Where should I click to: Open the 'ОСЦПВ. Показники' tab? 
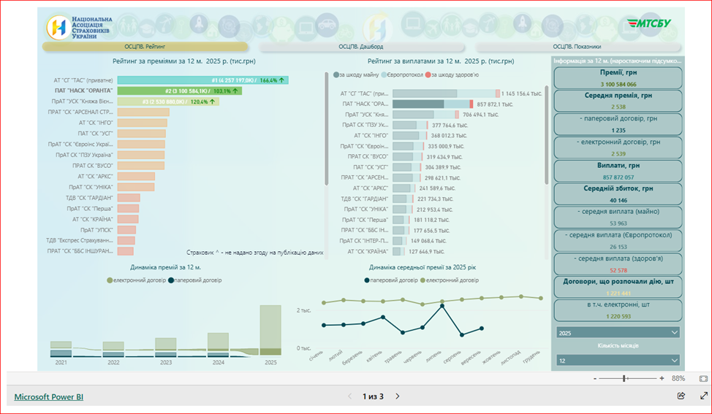click(x=582, y=47)
